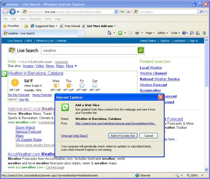Viewport: 210px width, 179px height.
Task: Open the File menu
Action: pos(5,19)
